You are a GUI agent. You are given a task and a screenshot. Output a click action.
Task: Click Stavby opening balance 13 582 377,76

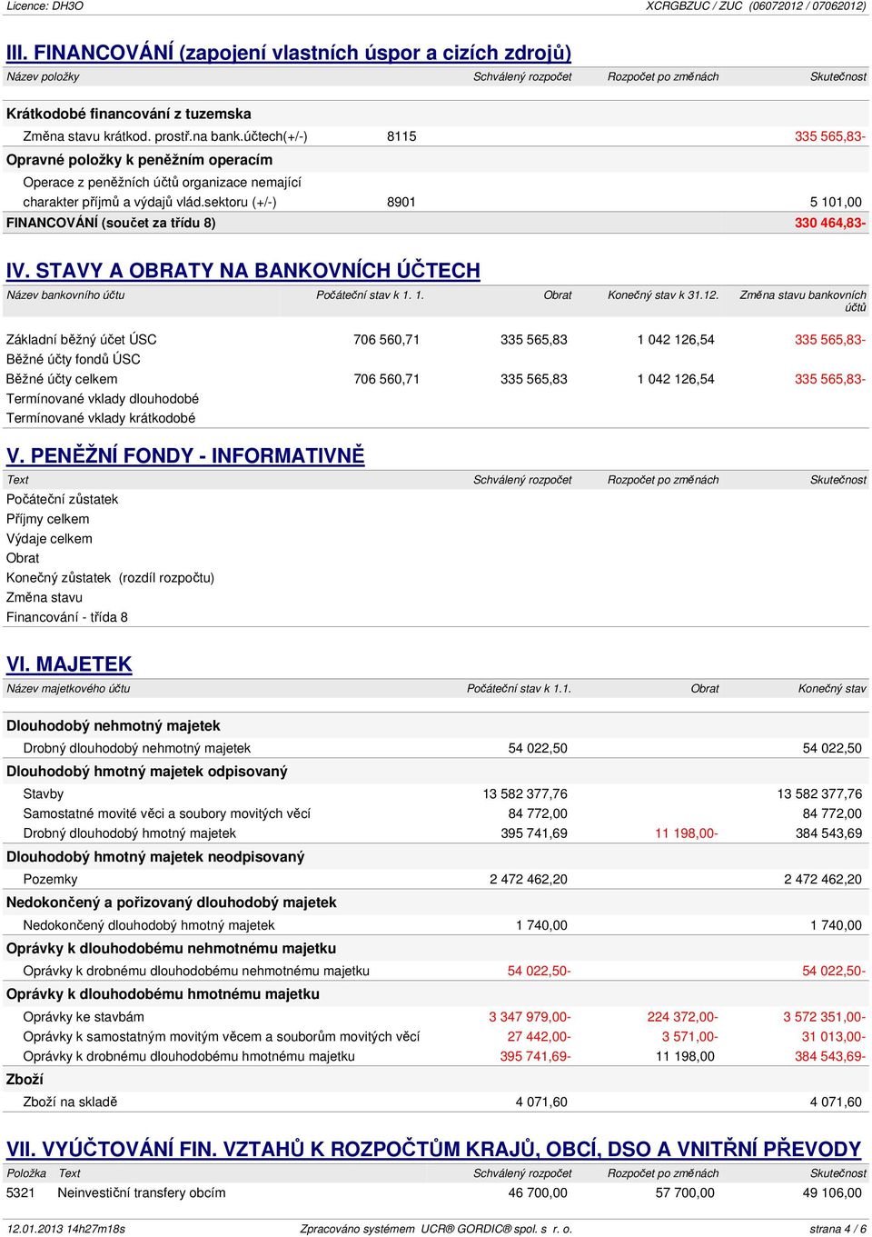pos(525,793)
